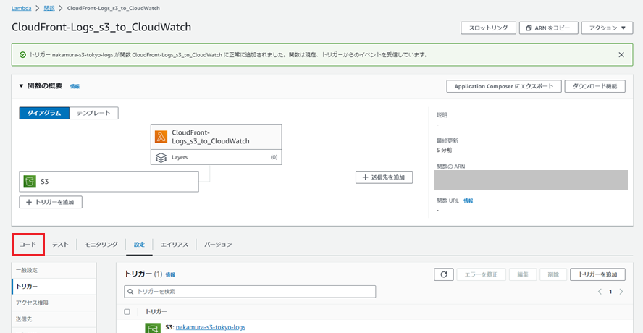Screen dimensions: 643x333
Task: Open the アクション dropdown menu
Action: pos(607,28)
